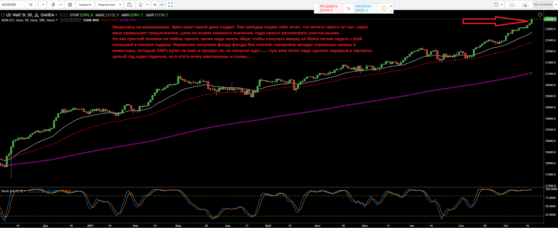Remove the Stoch indicator with X icon
Viewport: 558px width, 228px height.
(43, 191)
